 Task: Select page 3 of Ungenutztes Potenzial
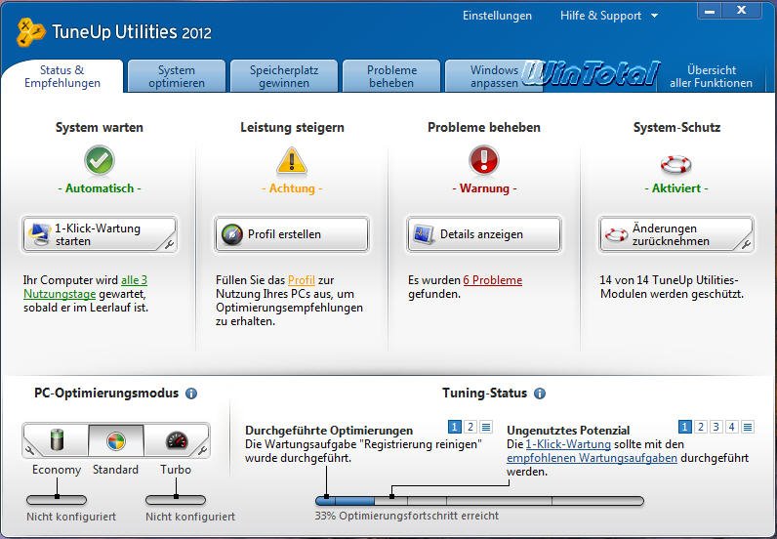click(x=716, y=427)
